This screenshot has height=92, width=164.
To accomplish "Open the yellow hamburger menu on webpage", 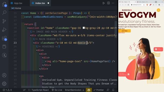I will coord(158,10).
